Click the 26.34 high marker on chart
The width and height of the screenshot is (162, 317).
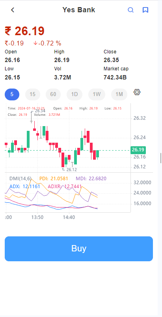(x=40, y=111)
